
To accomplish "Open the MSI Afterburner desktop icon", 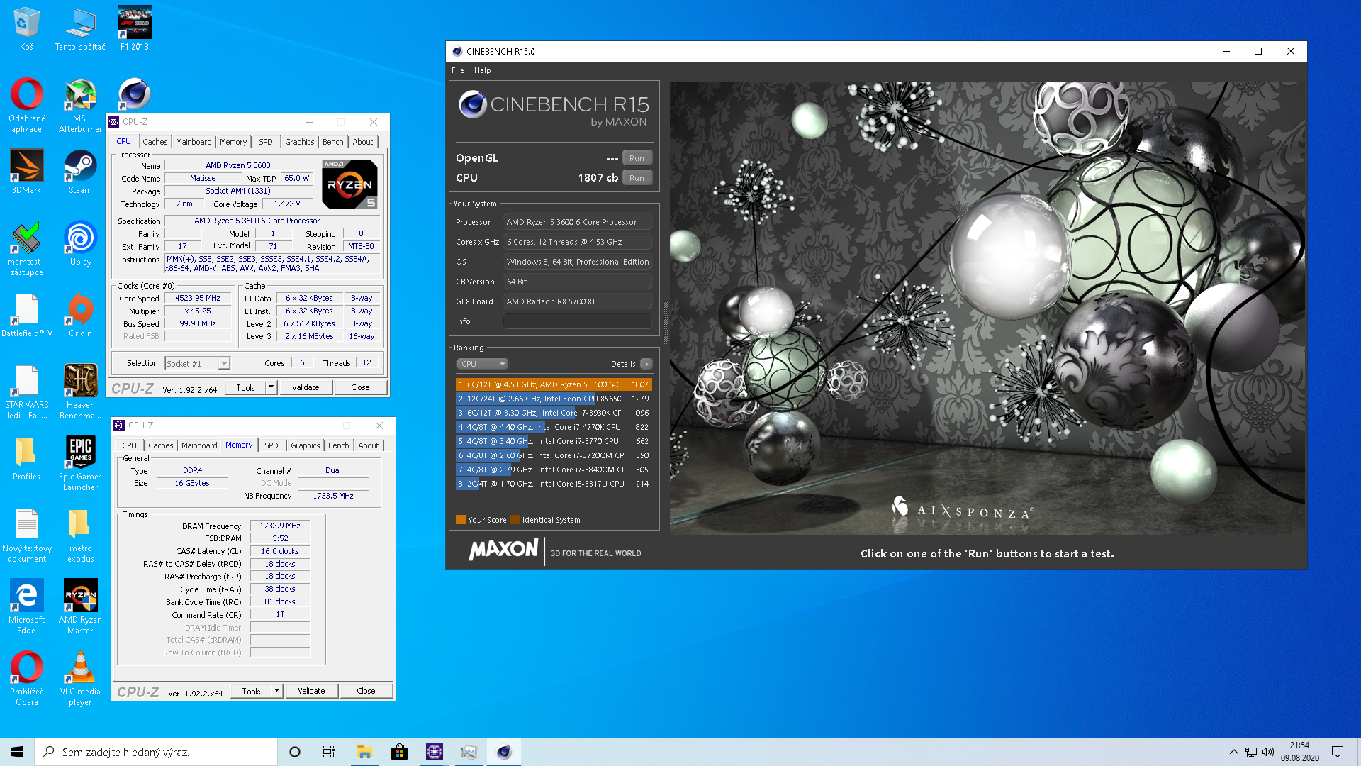I will coord(80,105).
